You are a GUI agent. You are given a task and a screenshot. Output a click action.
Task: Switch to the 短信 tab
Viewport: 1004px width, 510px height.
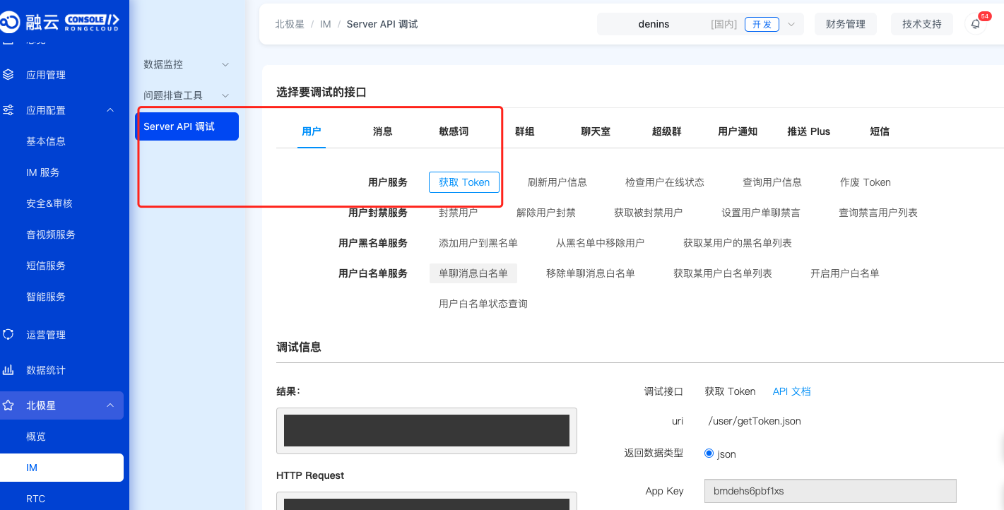(x=880, y=131)
